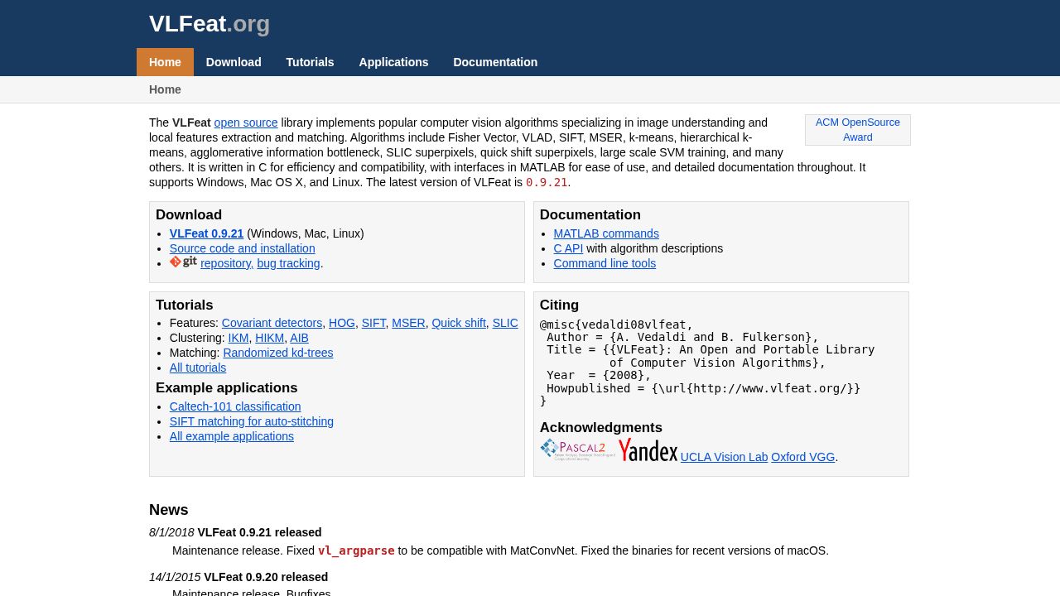Visit UCLA Vision Lab link
1060x596 pixels.
point(725,457)
